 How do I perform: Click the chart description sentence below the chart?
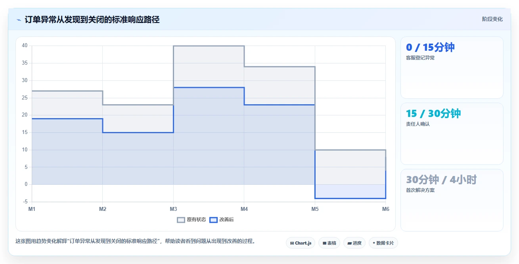pos(135,241)
